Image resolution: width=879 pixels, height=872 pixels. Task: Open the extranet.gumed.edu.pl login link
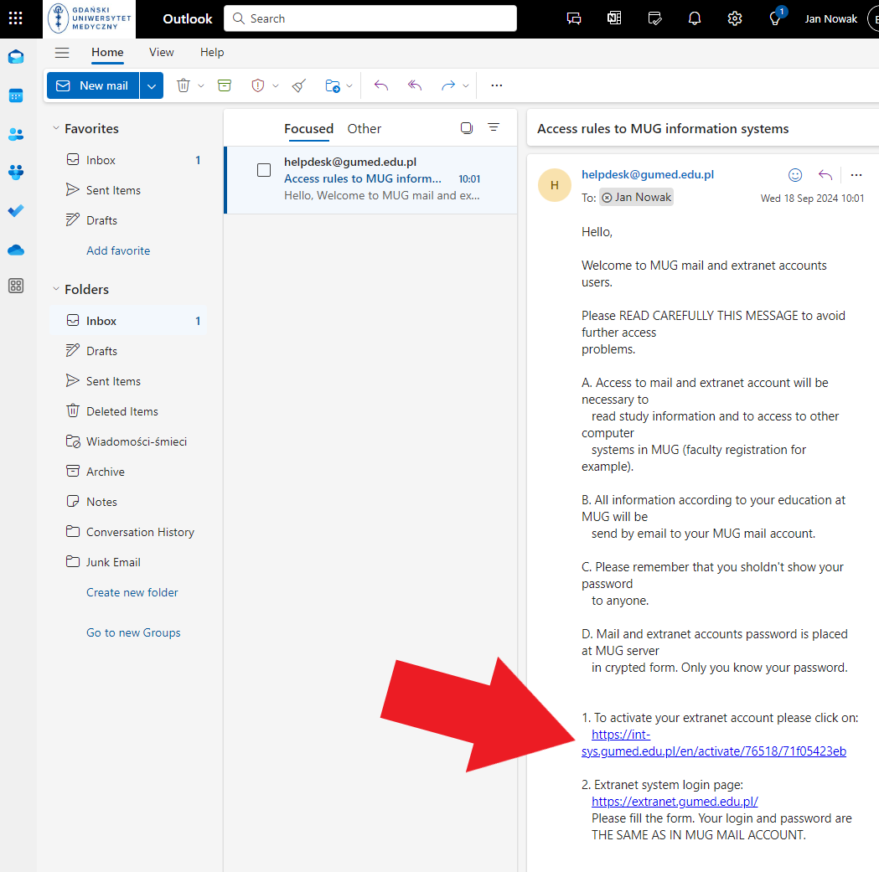pyautogui.click(x=675, y=802)
